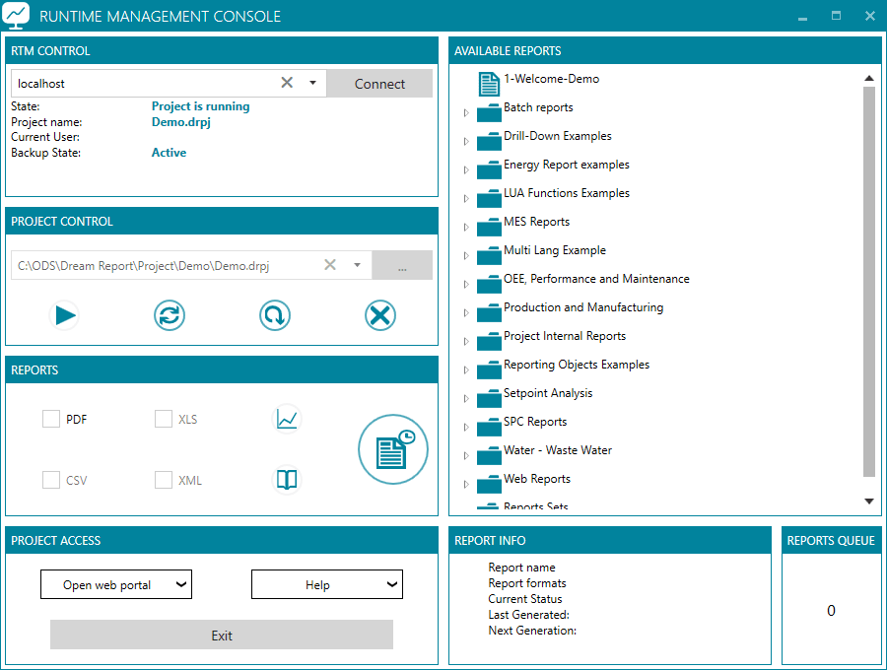Image resolution: width=887 pixels, height=670 pixels.
Task: Open the line chart icon in Reports
Action: click(x=287, y=419)
